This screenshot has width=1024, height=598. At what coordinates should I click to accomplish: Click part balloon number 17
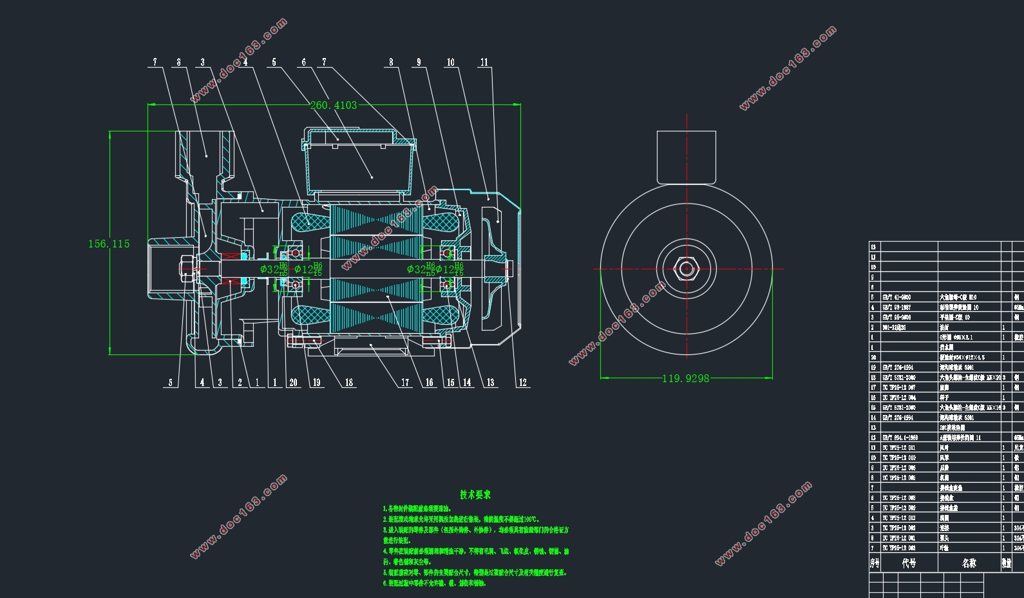(405, 382)
